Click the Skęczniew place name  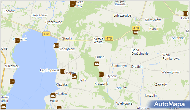click(39, 15)
